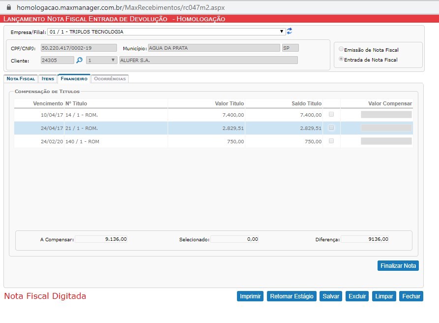Click due date 10/04/17 in the table
The image size is (439, 323).
(52, 115)
